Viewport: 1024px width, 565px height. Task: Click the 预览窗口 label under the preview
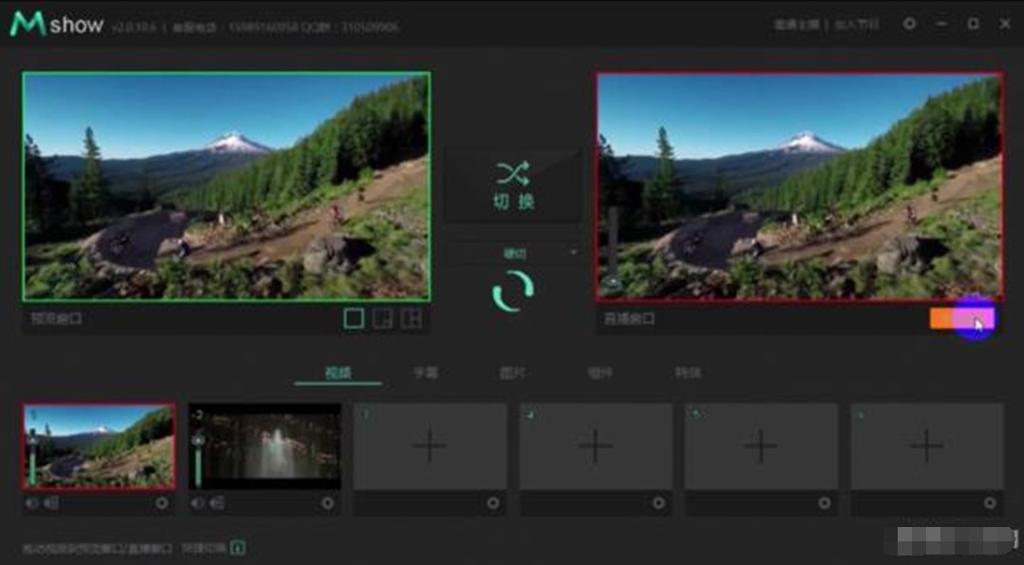[57, 319]
